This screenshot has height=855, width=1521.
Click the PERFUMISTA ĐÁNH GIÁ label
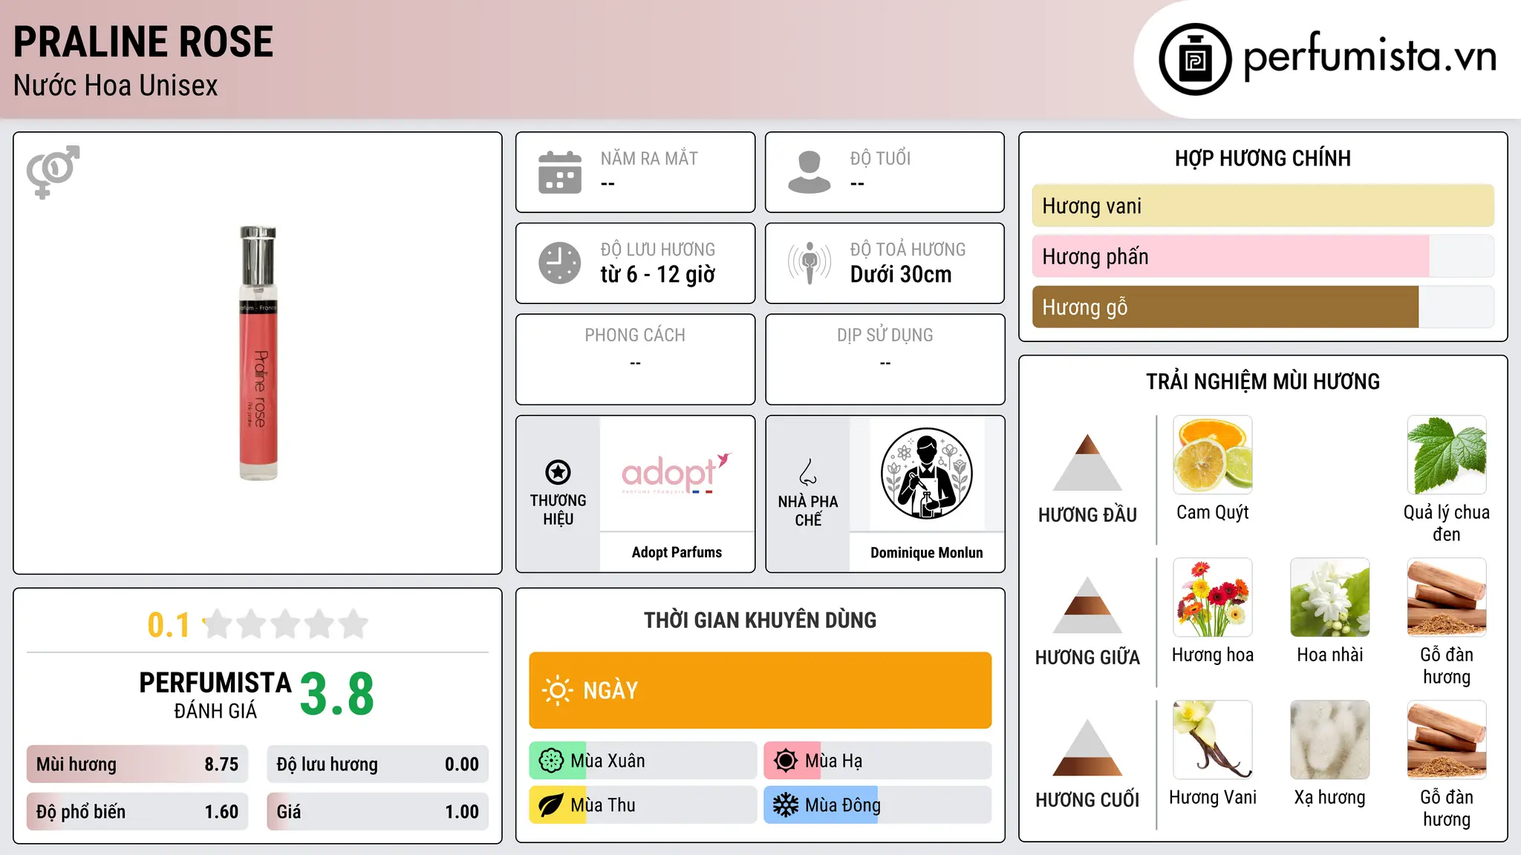(x=215, y=695)
